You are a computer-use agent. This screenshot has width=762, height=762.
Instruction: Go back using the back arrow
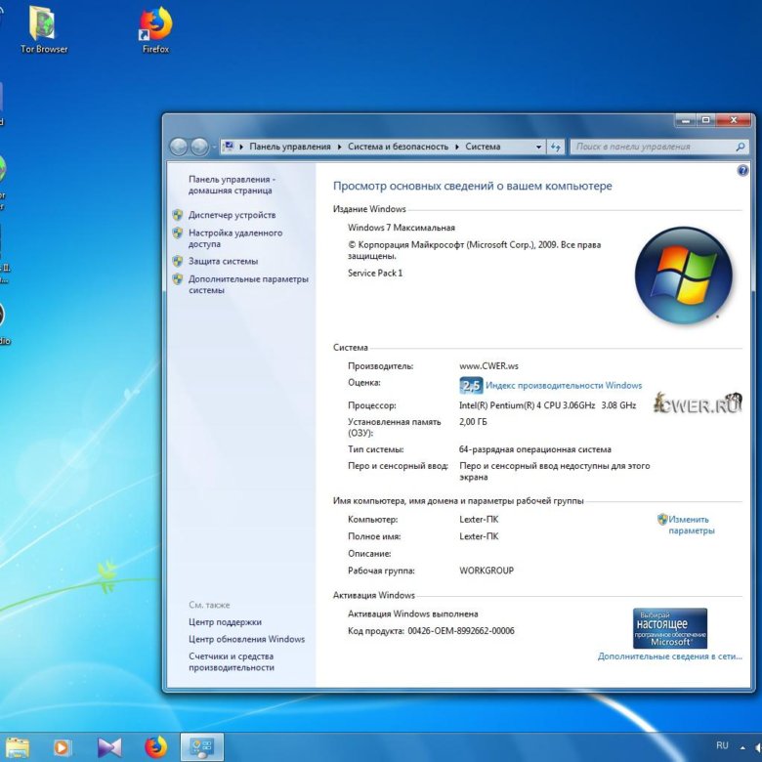coord(179,147)
